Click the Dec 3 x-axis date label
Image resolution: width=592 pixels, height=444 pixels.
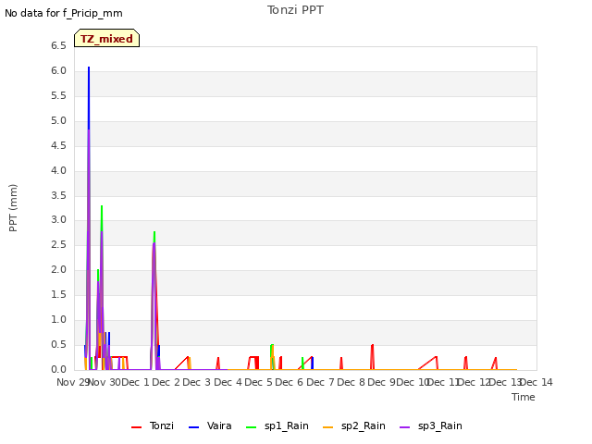pyautogui.click(x=197, y=382)
